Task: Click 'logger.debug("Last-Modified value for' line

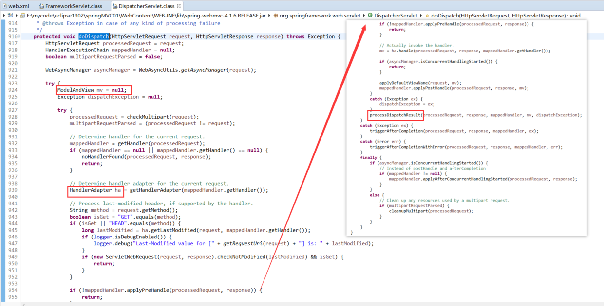Action: (x=233, y=244)
